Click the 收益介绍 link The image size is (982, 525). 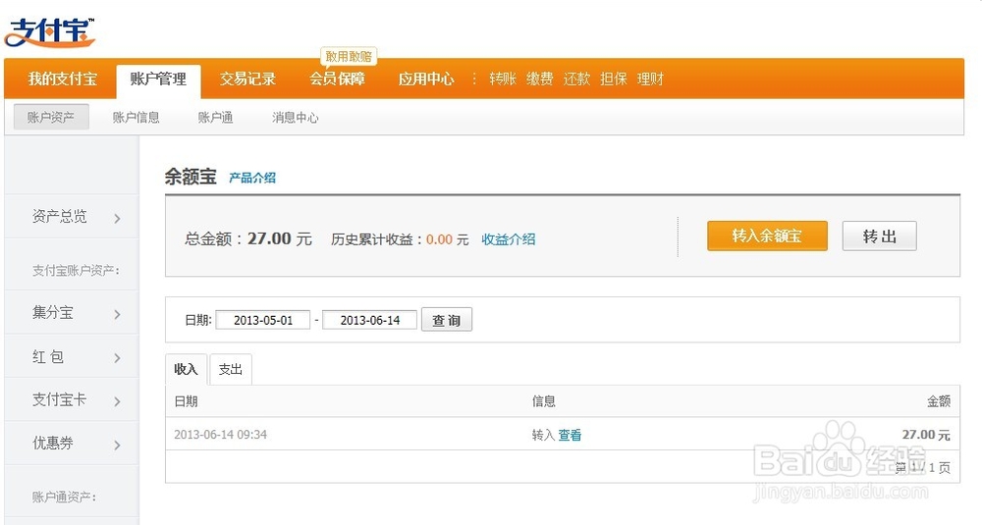point(509,239)
